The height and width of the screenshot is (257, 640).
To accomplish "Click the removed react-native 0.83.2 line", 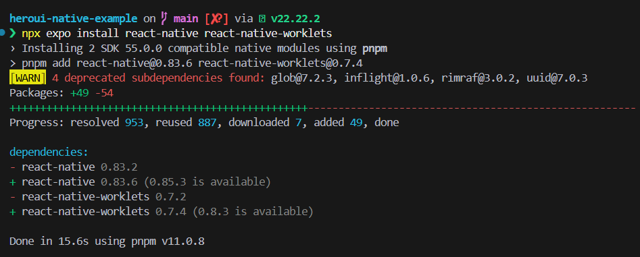I will (74, 167).
